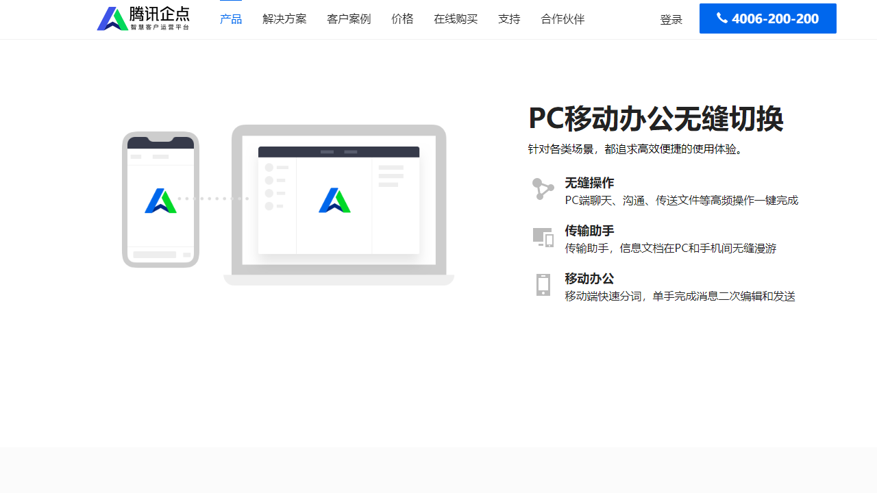Go to 客户案例 page
The width and height of the screenshot is (877, 493).
click(x=349, y=19)
